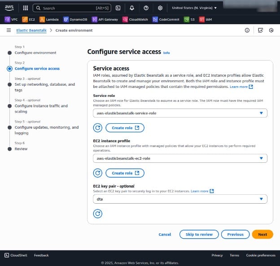Toggle the hamburger navigation menu
This screenshot has width=280, height=266.
point(9,30)
